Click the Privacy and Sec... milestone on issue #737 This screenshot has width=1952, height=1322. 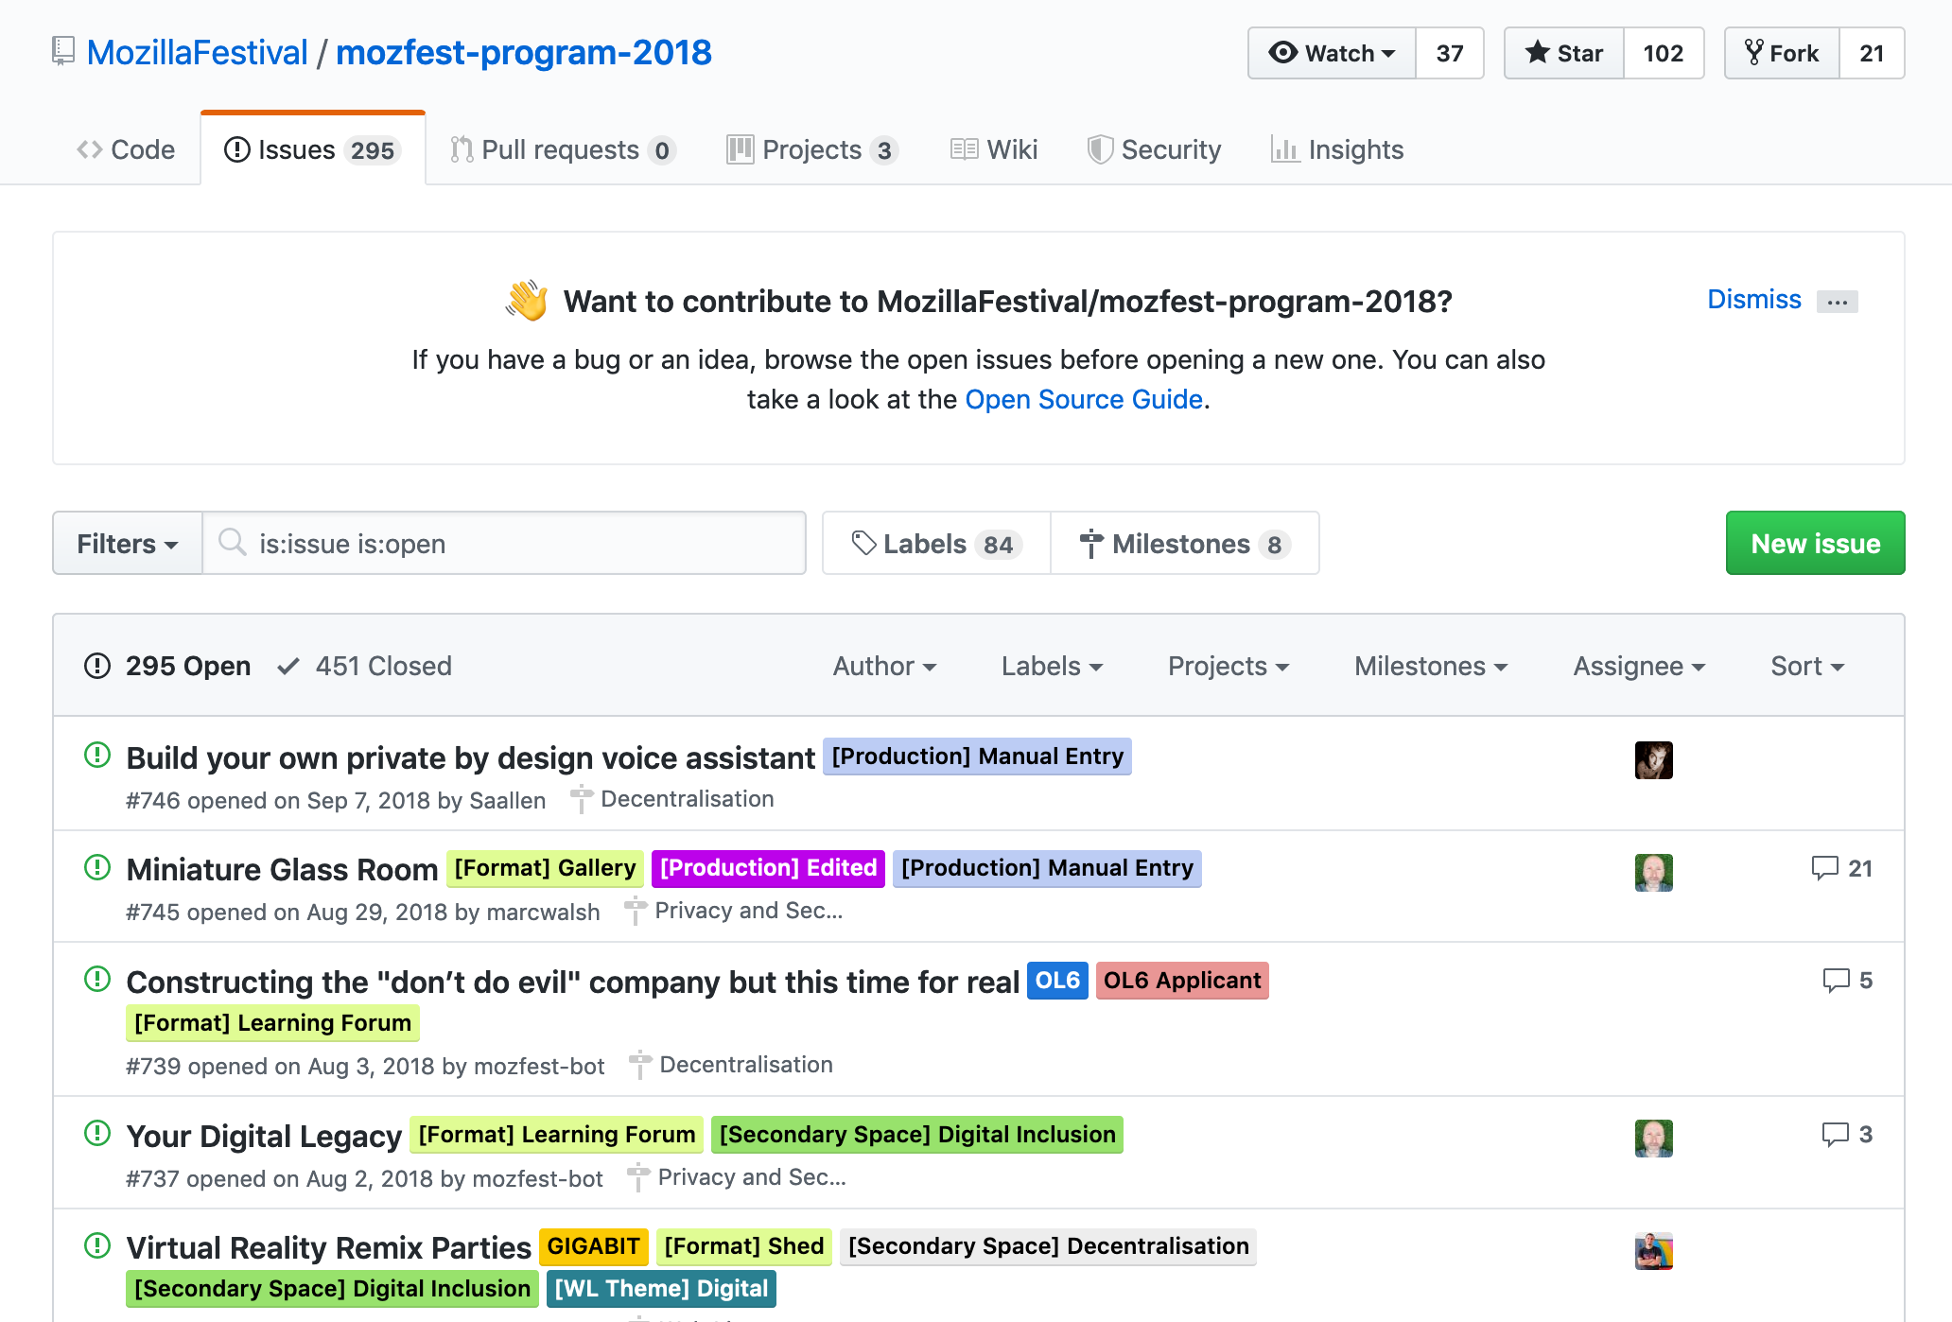pyautogui.click(x=737, y=1177)
